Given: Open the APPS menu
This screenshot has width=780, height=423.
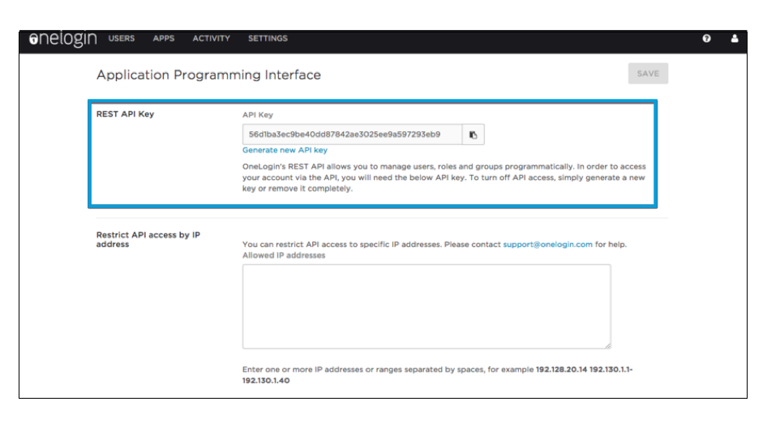Looking at the screenshot, I should (164, 38).
